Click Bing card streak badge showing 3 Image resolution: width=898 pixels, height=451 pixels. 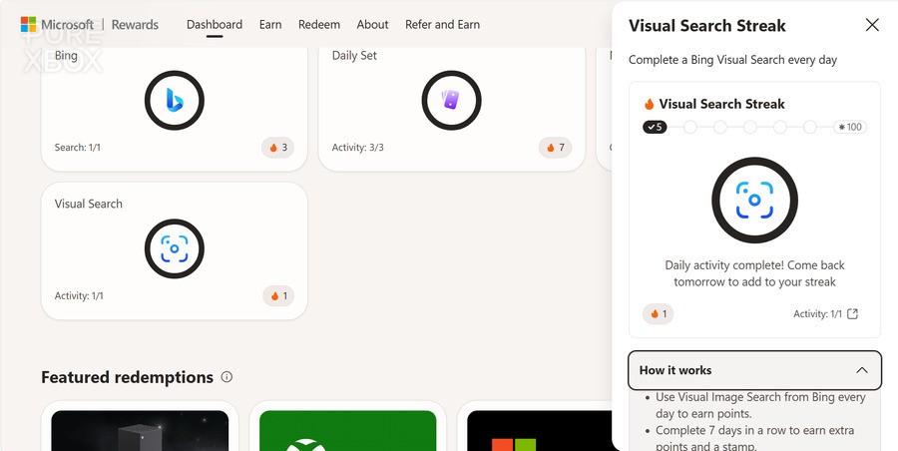click(278, 148)
